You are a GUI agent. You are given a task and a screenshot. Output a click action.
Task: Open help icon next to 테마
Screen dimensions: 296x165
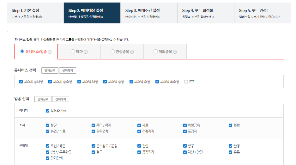point(86,52)
